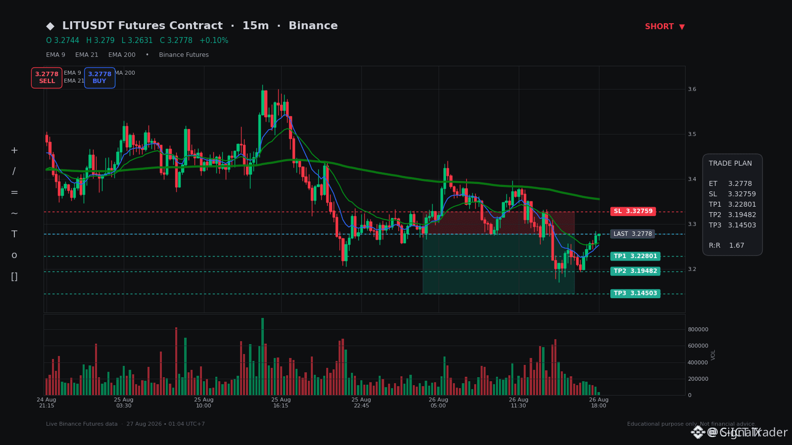Select the TP2 3.19482 price tag
This screenshot has height=445, width=792.
click(635, 271)
